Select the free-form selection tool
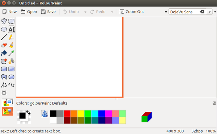 (x=4, y=21)
